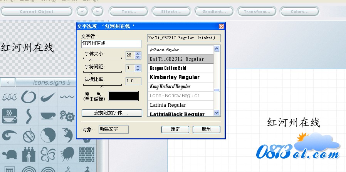Open the Gradient... toolbar button
The height and width of the screenshot is (172, 346).
coord(214,12)
